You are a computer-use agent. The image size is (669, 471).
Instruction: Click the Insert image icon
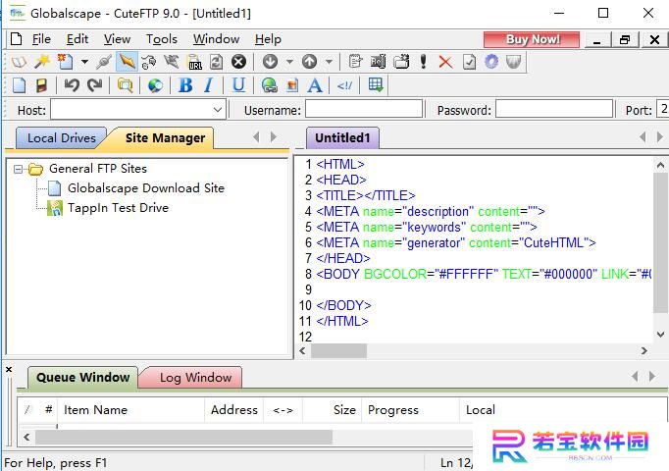pyautogui.click(x=292, y=85)
